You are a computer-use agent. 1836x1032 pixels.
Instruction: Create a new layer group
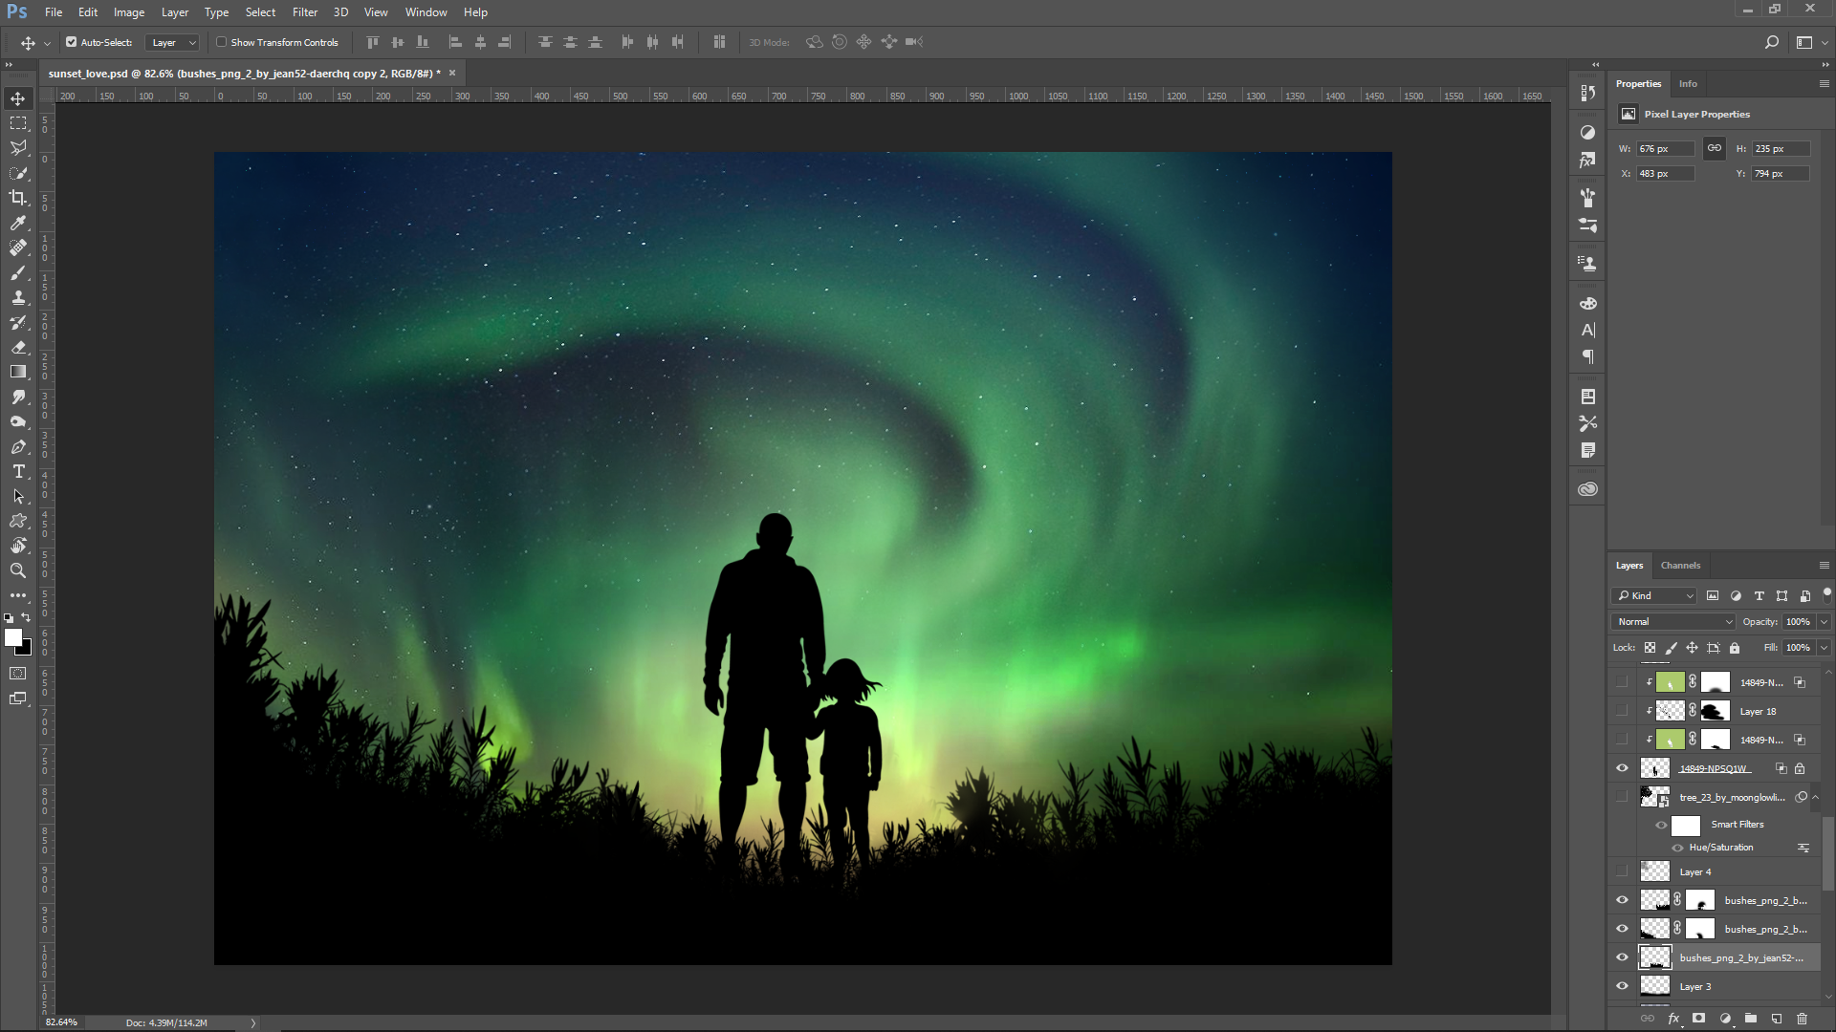pos(1751,1019)
